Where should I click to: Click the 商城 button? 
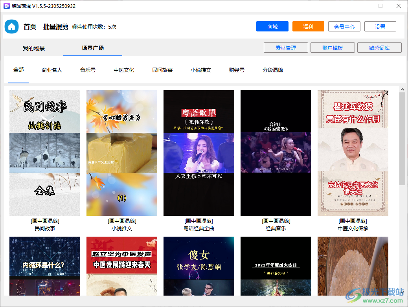272,27
